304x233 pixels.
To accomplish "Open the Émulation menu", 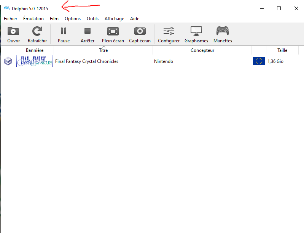I will tap(33, 19).
